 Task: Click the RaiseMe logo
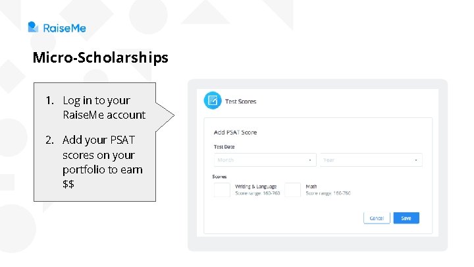(34, 27)
